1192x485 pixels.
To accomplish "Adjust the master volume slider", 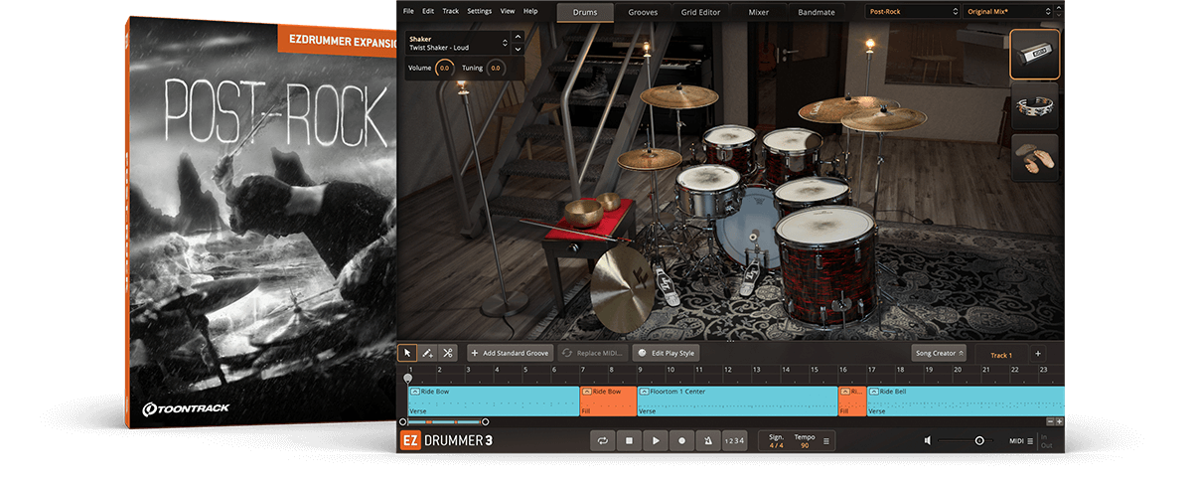I will [978, 440].
